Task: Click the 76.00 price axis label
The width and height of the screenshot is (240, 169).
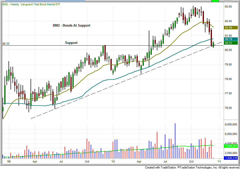Action: [x=228, y=108]
